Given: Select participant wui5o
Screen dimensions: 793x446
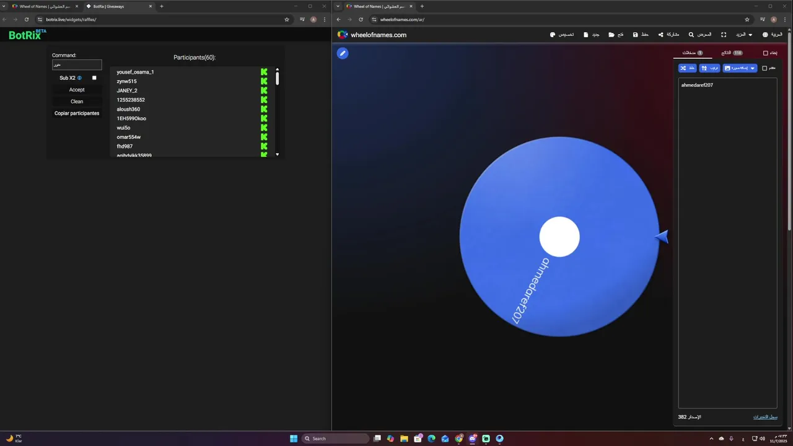Looking at the screenshot, I should click(123, 128).
